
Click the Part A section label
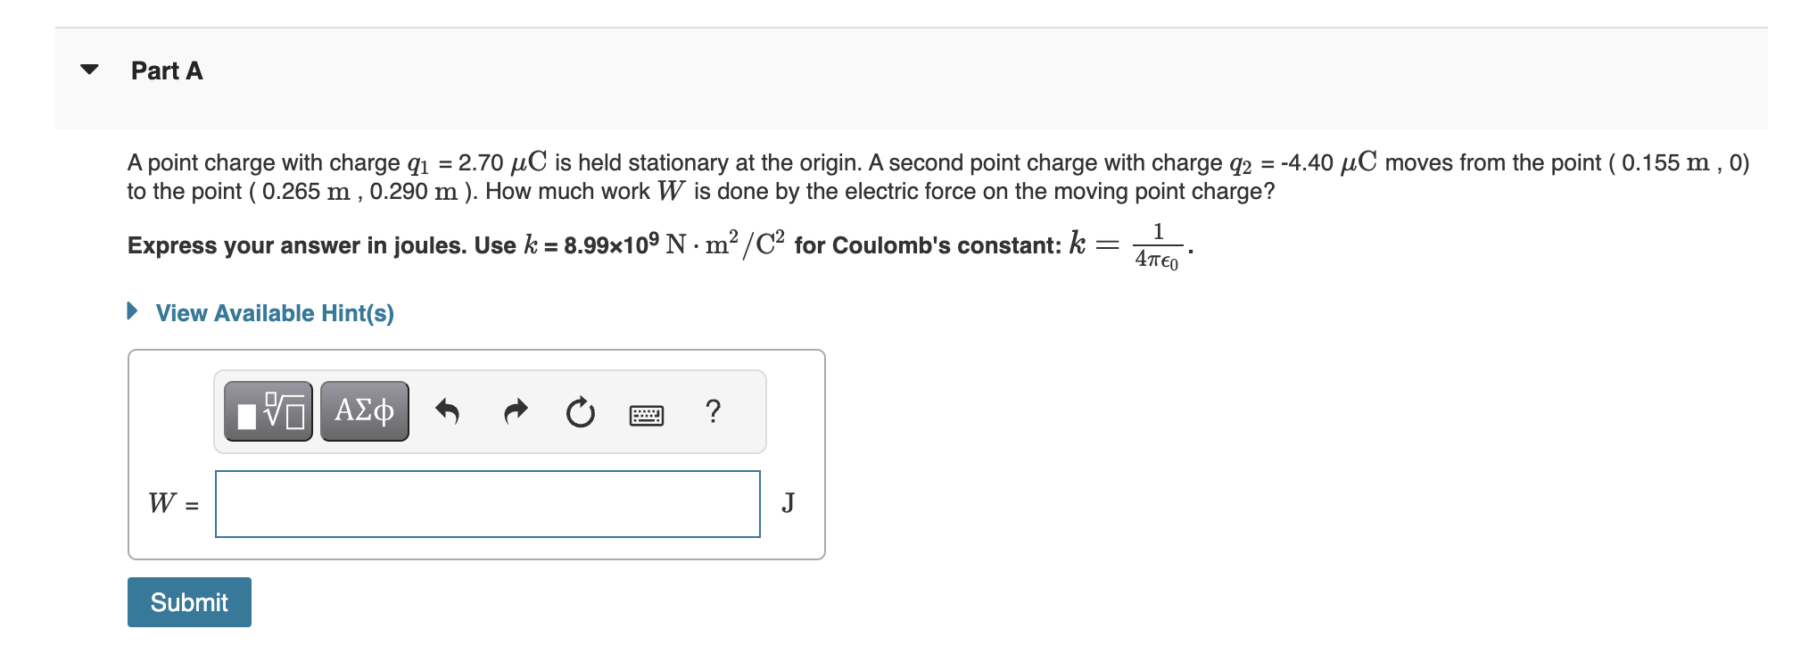tap(166, 70)
